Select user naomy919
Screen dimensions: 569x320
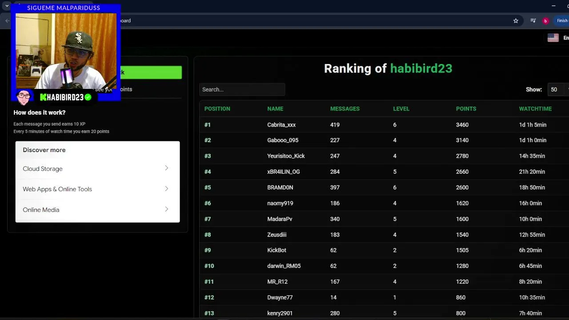click(280, 203)
